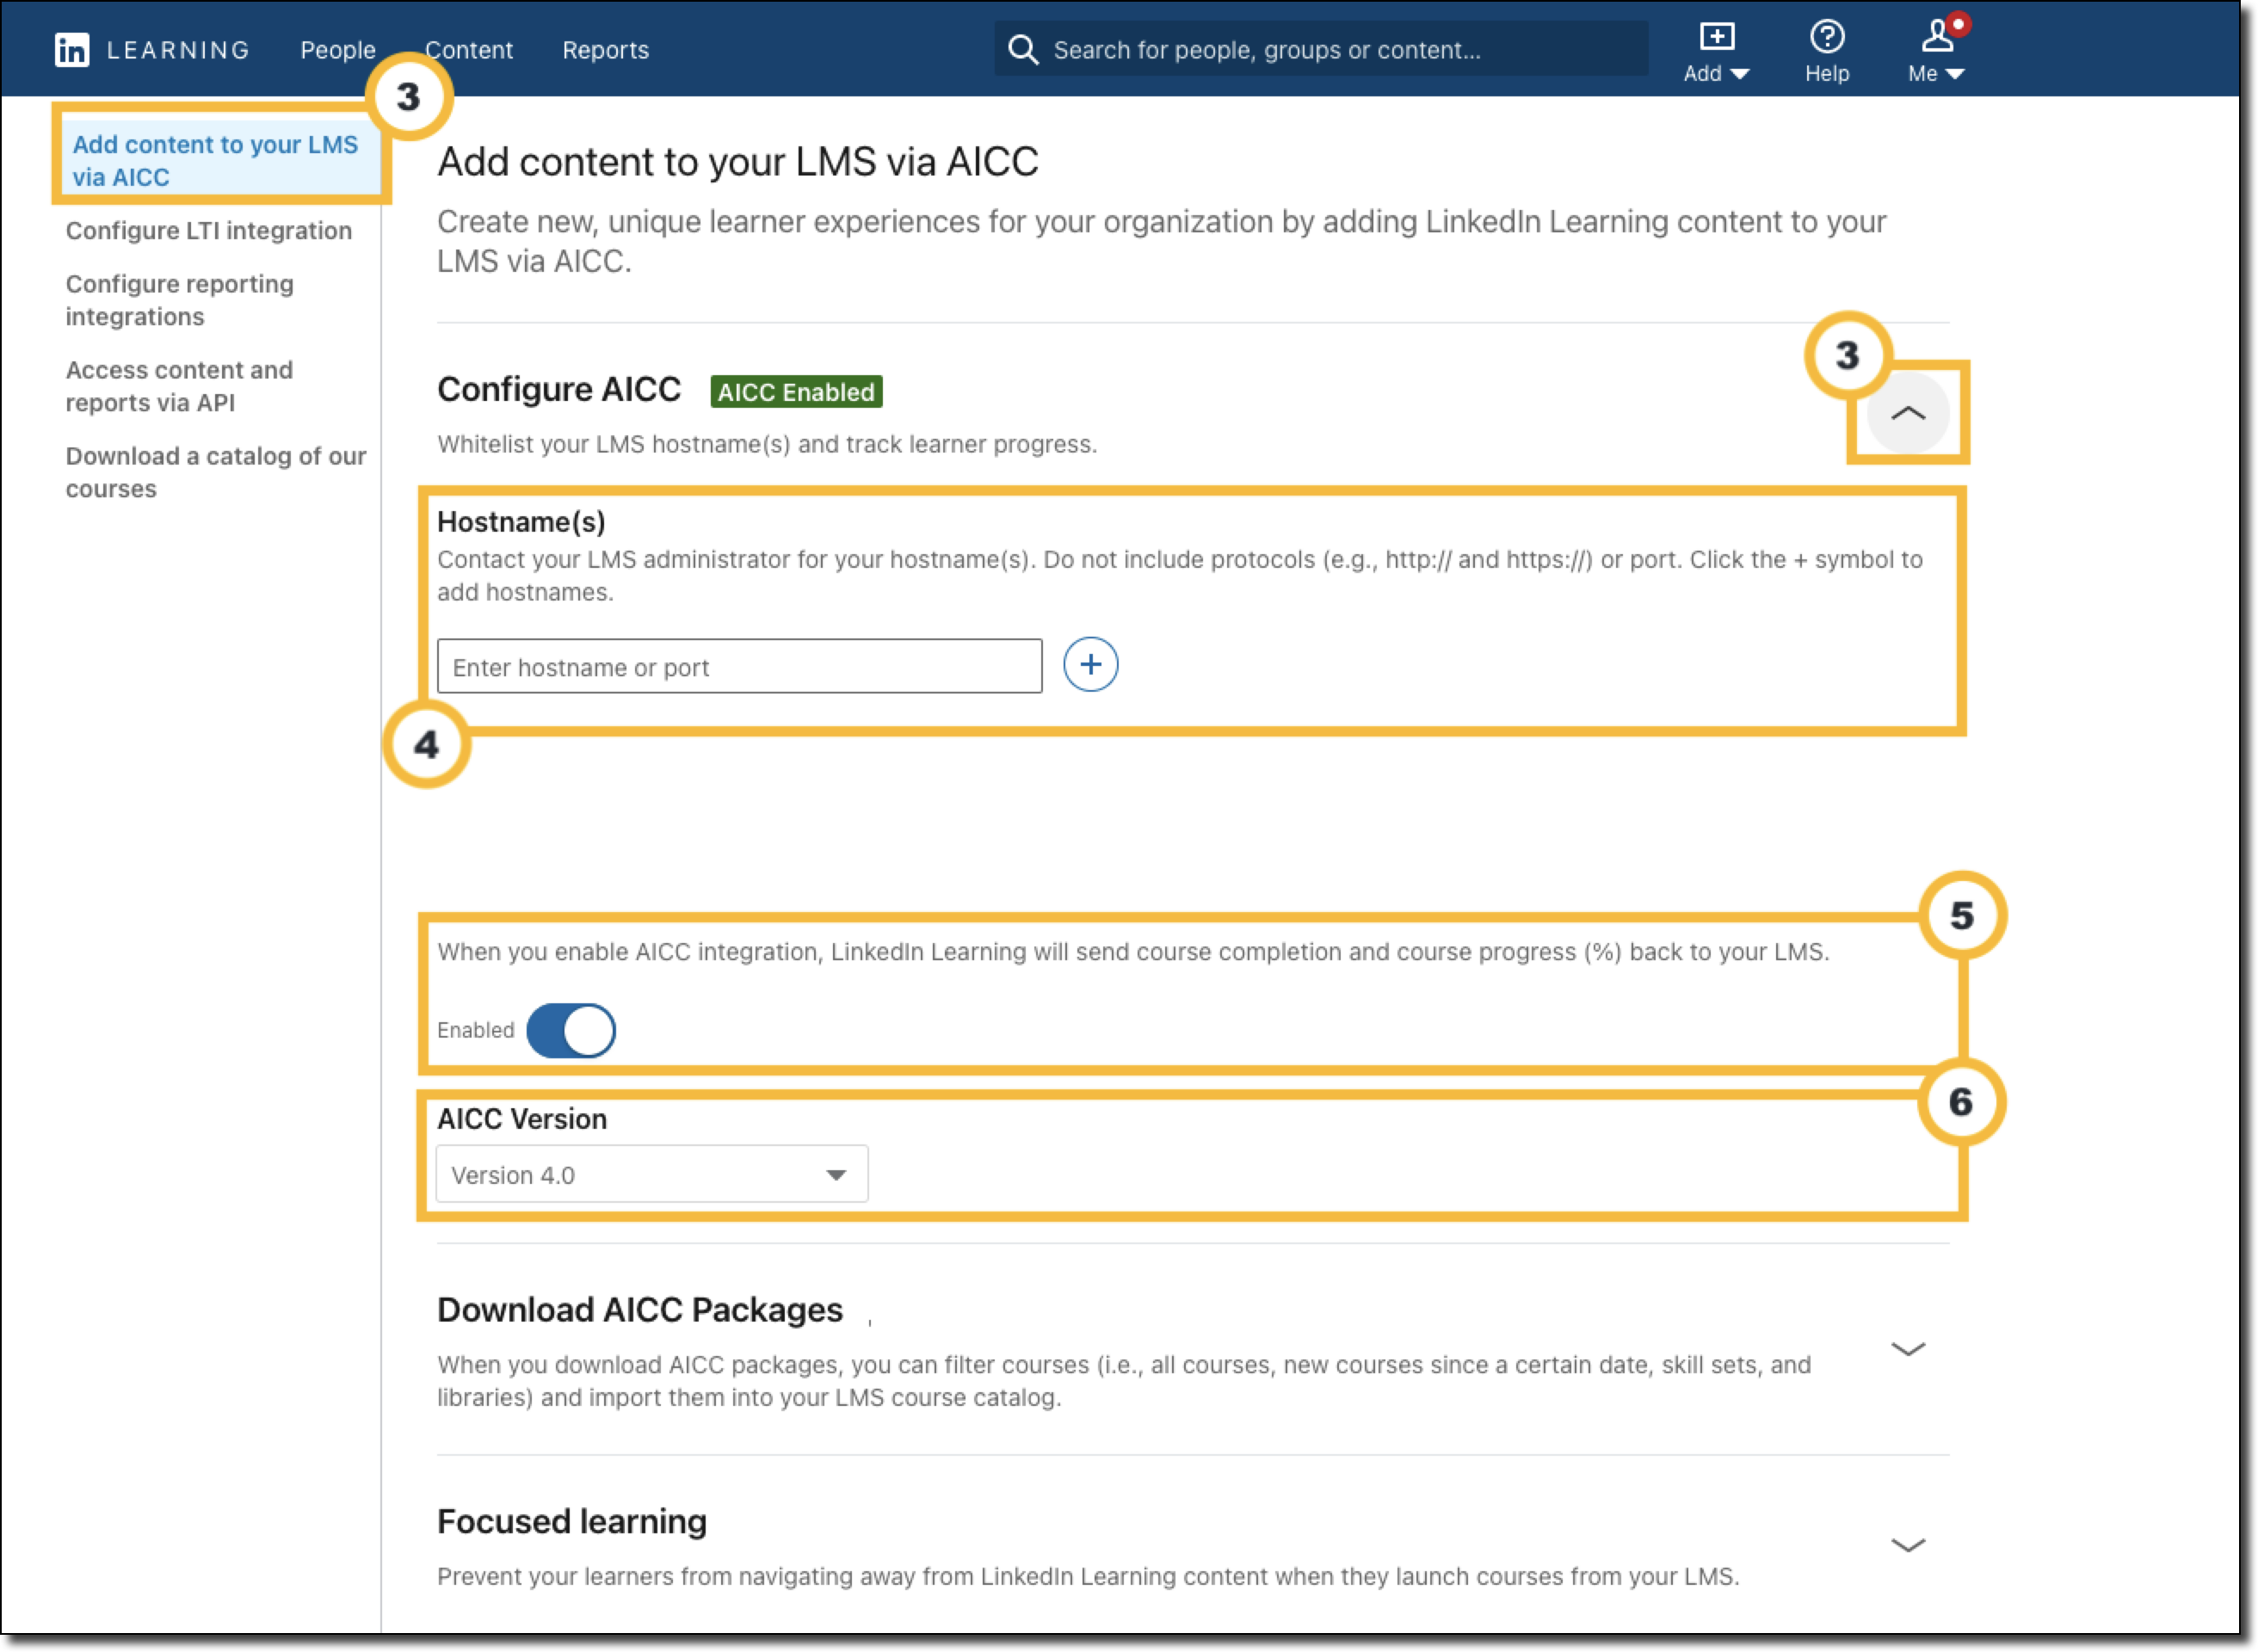Click the plus icon to add hostname
Viewport: 2258px width, 1652px height.
1090,665
